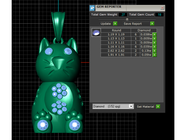
Task: Click green arrow on 1.11 X 1.11 row
Action: pos(155,42)
